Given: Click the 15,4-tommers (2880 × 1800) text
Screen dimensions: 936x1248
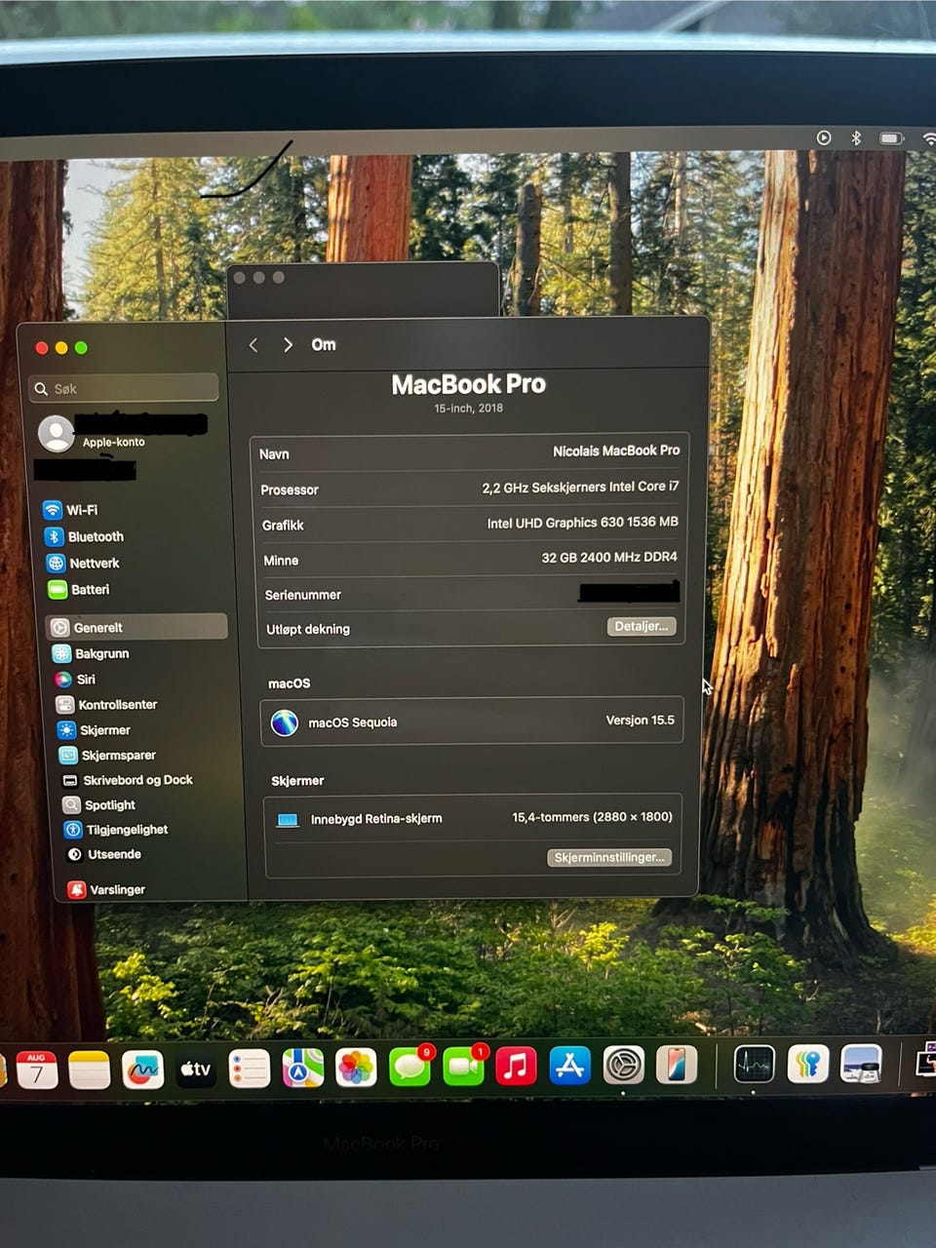Looking at the screenshot, I should [x=593, y=817].
